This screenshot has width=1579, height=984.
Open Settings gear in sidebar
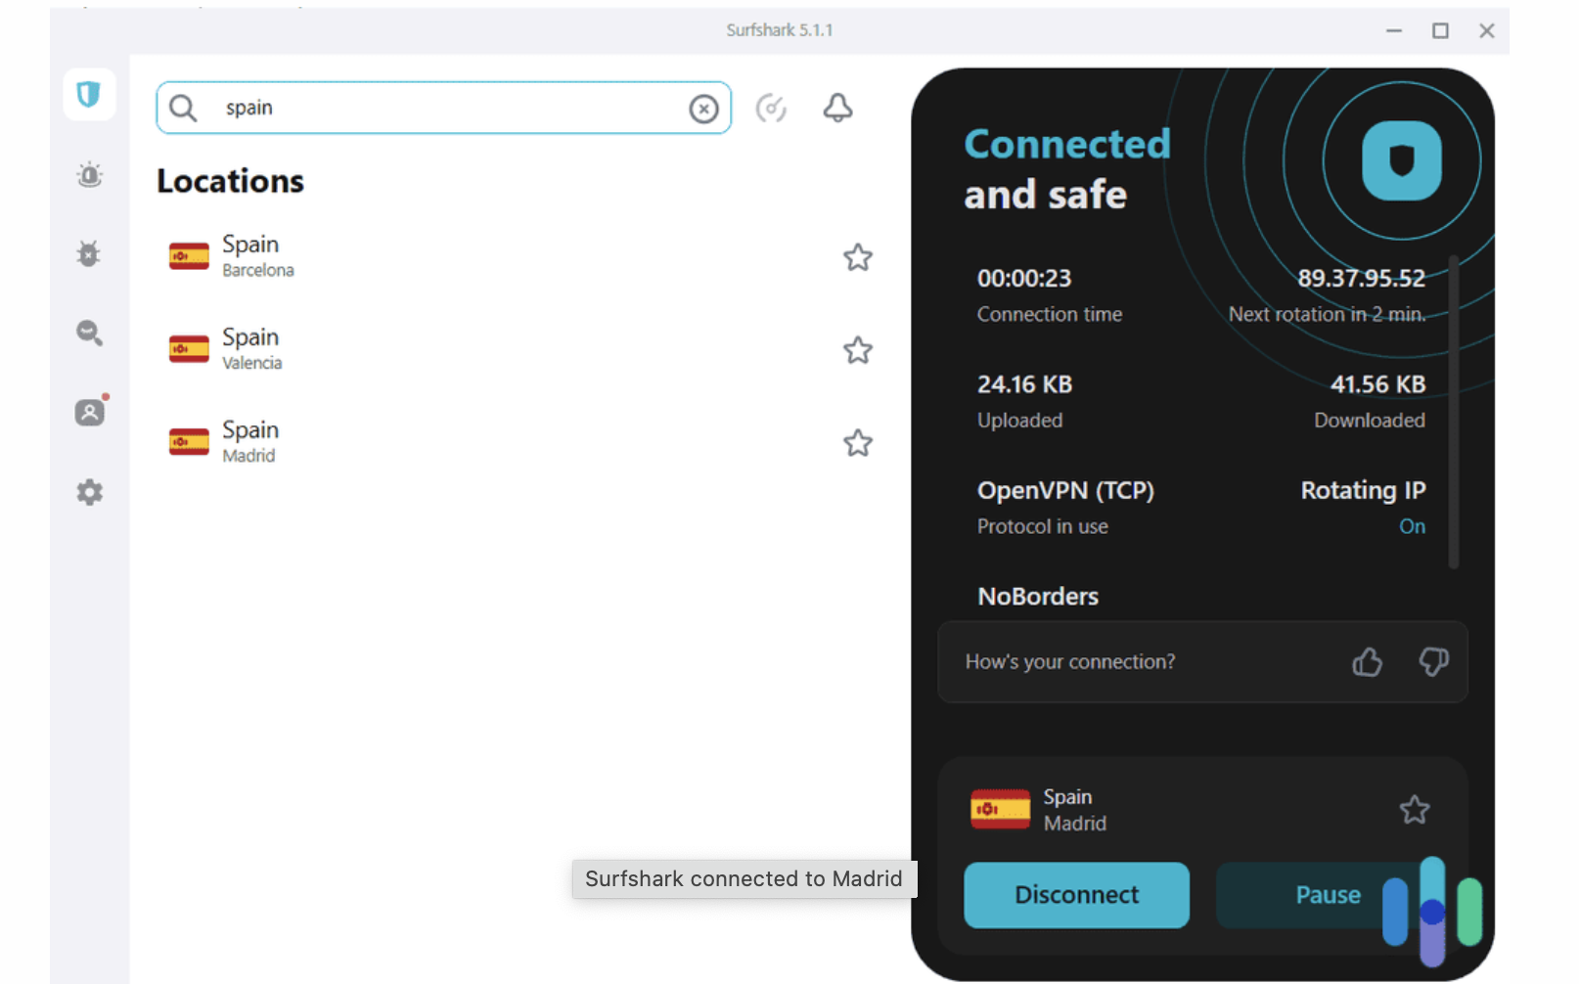(x=89, y=492)
